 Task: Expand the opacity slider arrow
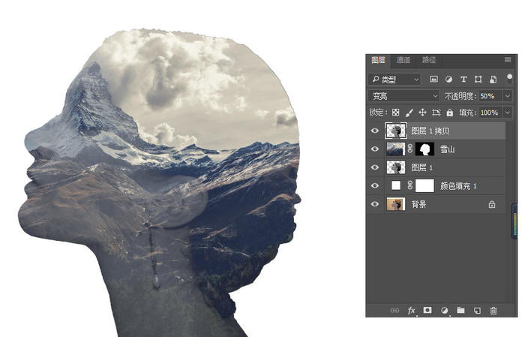pos(508,96)
